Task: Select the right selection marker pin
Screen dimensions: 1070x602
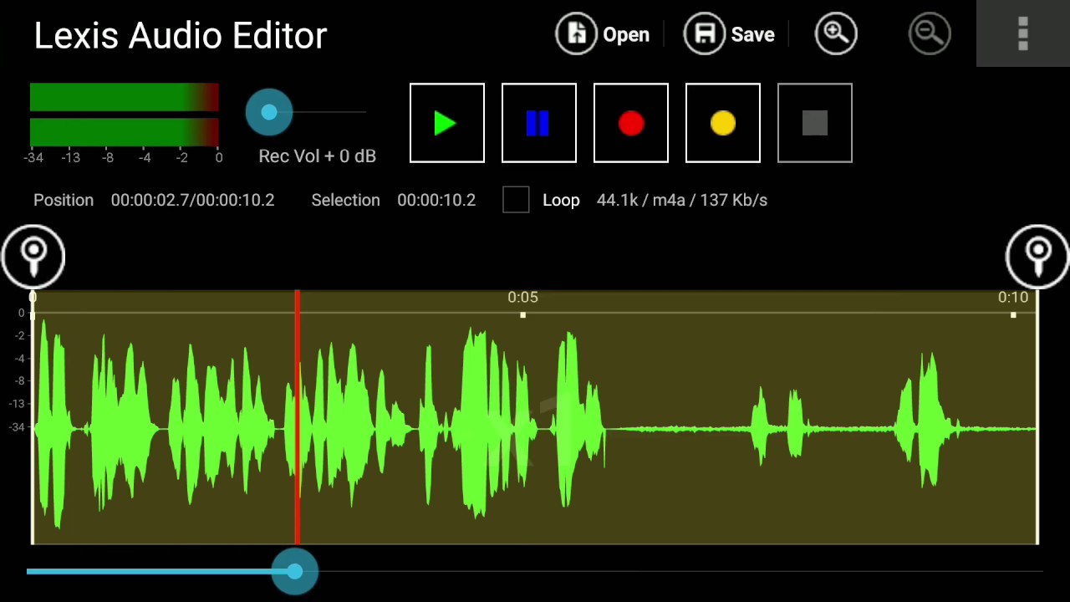Action: 1037,255
